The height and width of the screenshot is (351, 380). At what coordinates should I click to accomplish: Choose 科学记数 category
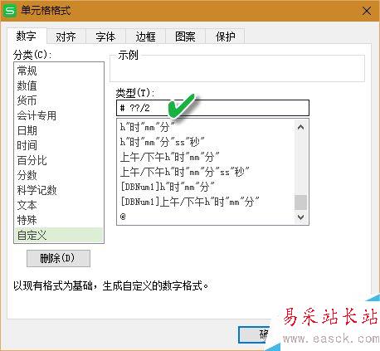pyautogui.click(x=59, y=190)
